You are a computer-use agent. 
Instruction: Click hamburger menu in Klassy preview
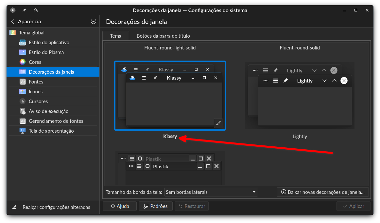(x=144, y=78)
